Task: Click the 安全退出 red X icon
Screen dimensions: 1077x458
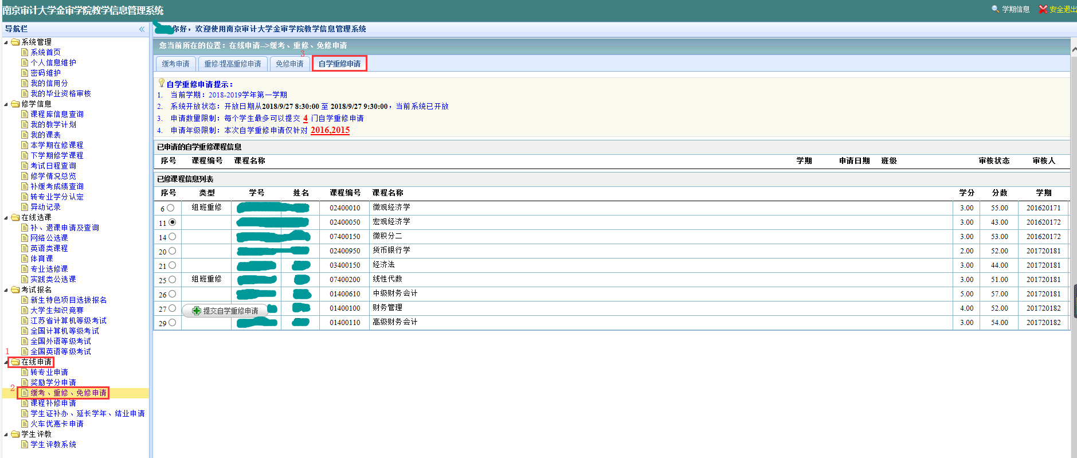Action: (x=1043, y=9)
